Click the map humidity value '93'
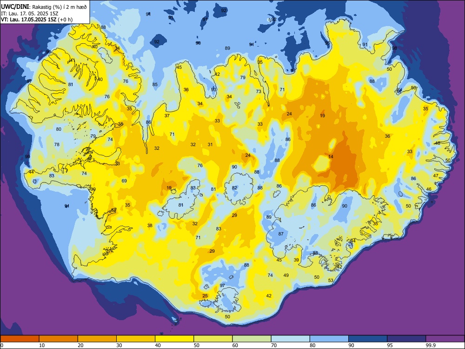The width and height of the screenshot is (465, 349). pyautogui.click(x=213, y=90)
